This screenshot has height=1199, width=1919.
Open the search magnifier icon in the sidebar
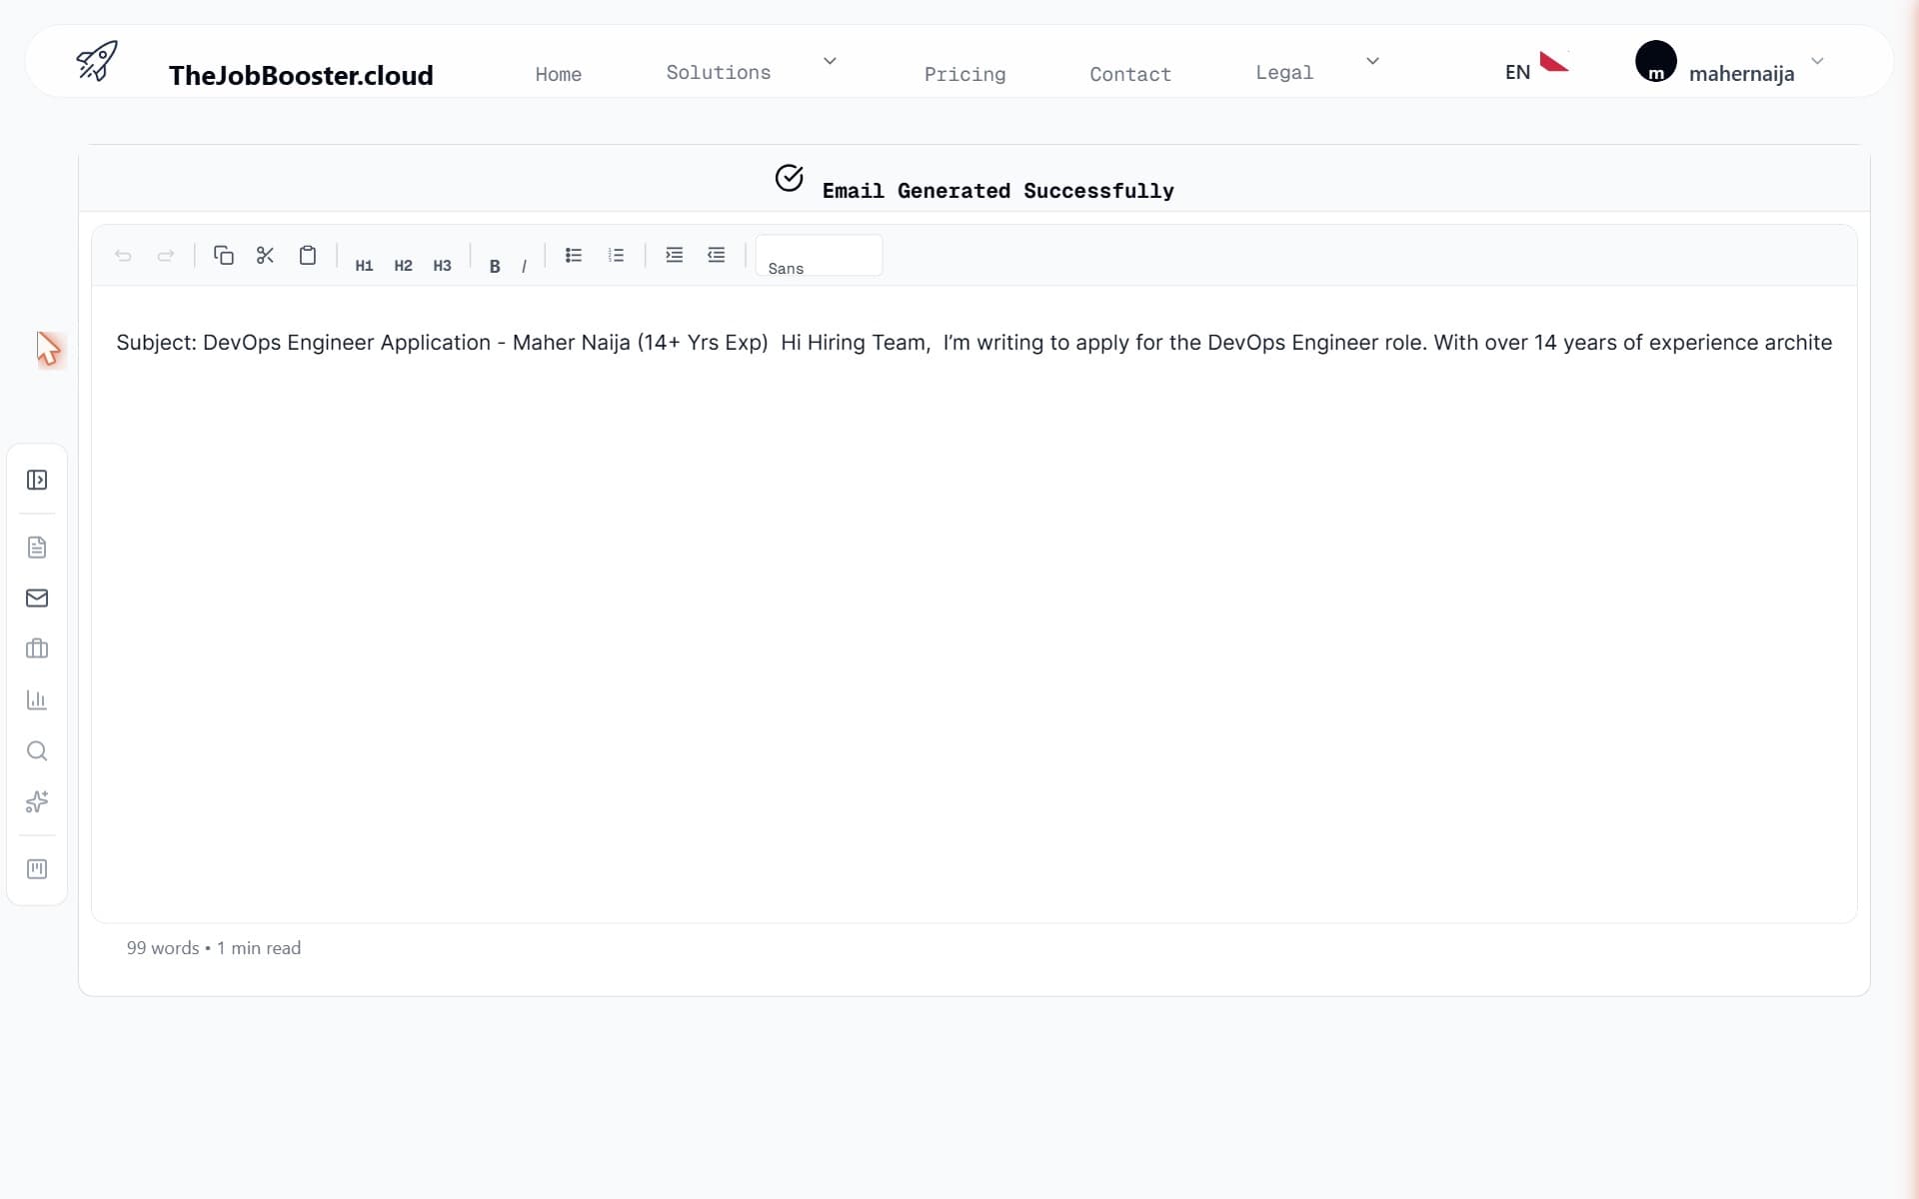click(37, 751)
